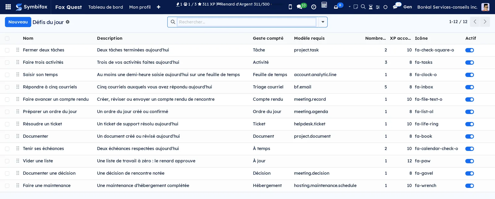Click the Gen button in top bar
This screenshot has height=199, width=495.
coord(407,7)
